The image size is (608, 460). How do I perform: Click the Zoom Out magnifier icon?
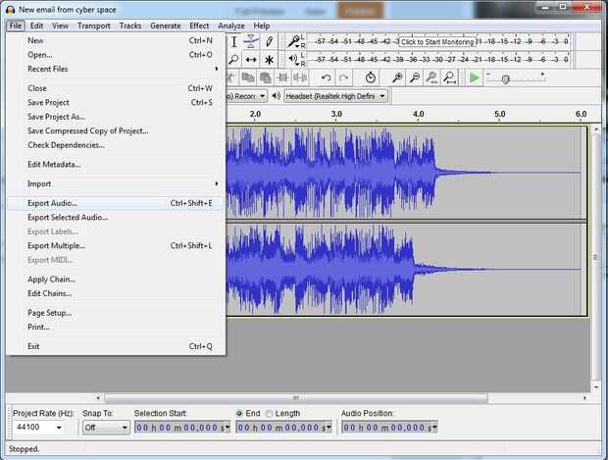(414, 77)
